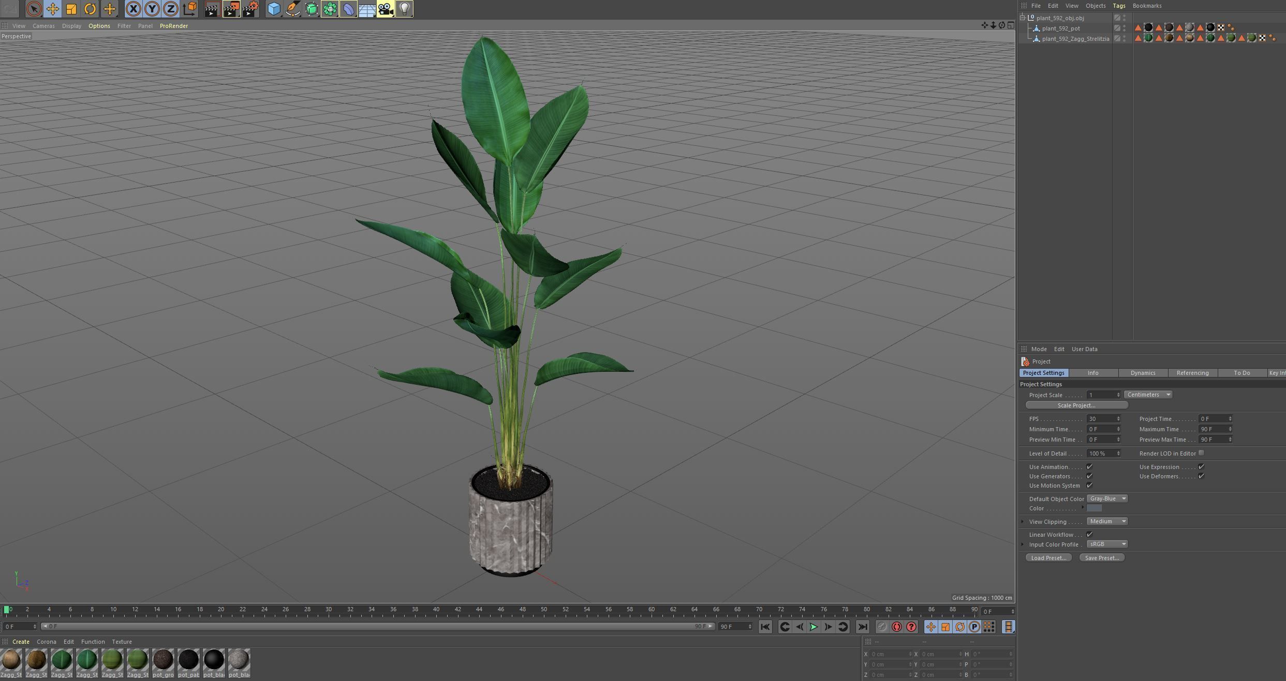This screenshot has height=681, width=1286.
Task: Add a Cube primitive object
Action: (274, 9)
